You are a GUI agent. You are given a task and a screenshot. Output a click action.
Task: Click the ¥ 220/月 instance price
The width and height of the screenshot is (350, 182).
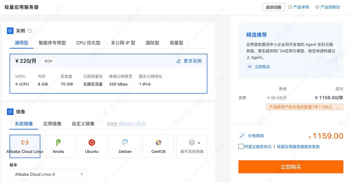tap(26, 61)
